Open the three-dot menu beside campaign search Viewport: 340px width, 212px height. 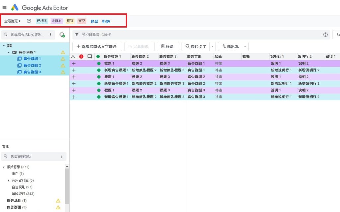tap(50, 35)
